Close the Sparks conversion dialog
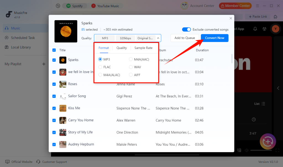The image size is (283, 167). pyautogui.click(x=231, y=18)
